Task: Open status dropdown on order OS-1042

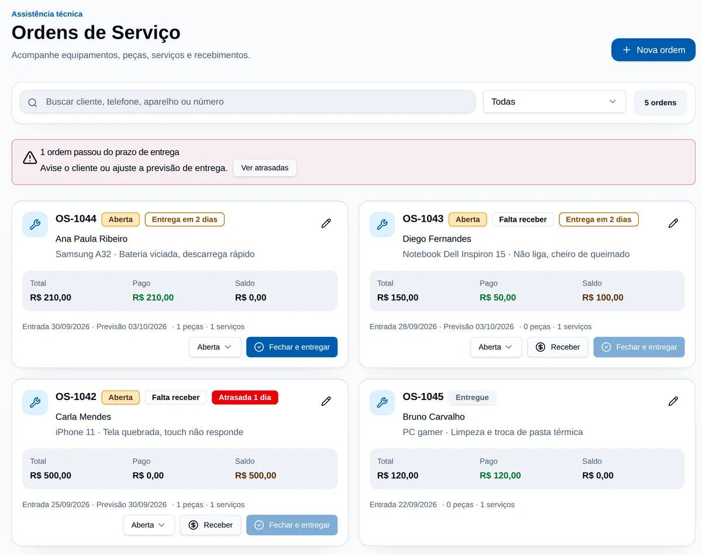Action: (x=149, y=525)
